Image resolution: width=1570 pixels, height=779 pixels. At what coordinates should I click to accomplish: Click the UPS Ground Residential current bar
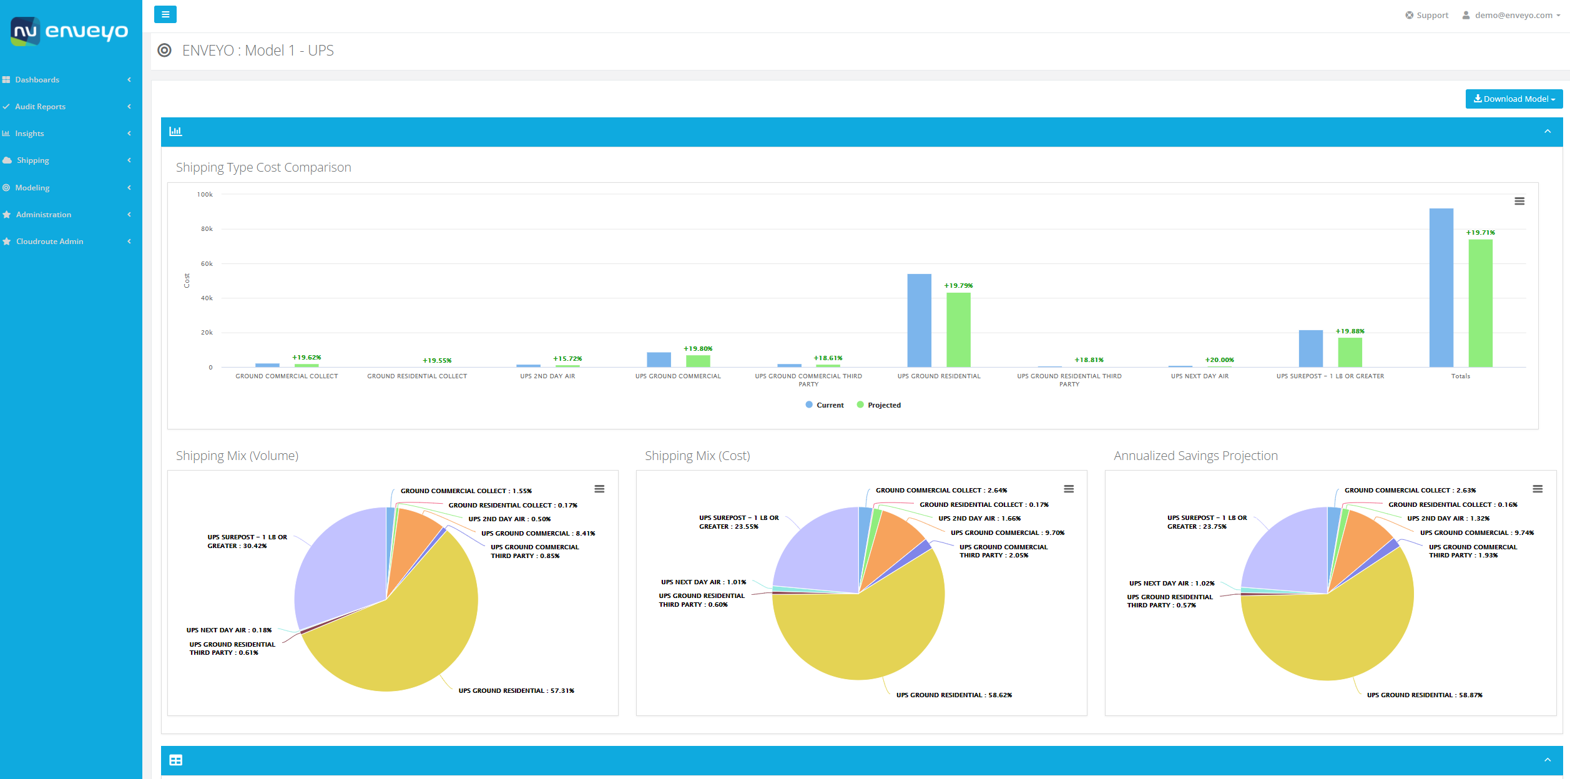pos(919,320)
